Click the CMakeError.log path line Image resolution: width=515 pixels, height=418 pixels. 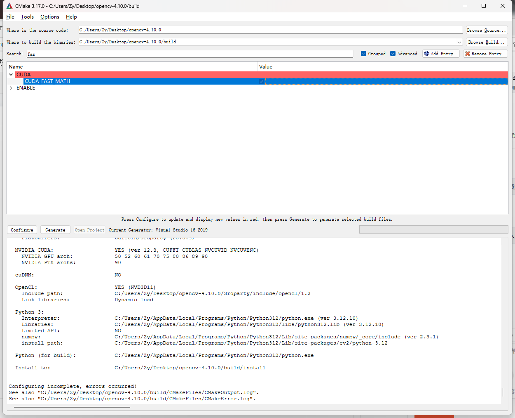click(132, 399)
